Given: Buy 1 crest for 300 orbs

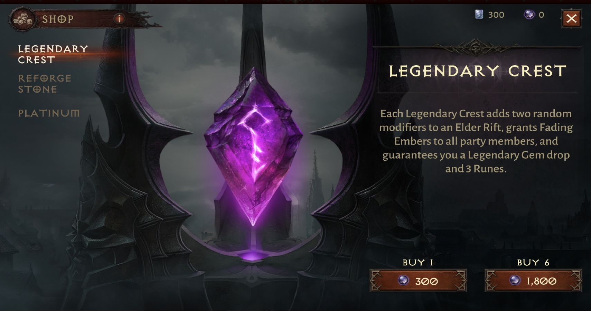Looking at the screenshot, I should point(418,281).
